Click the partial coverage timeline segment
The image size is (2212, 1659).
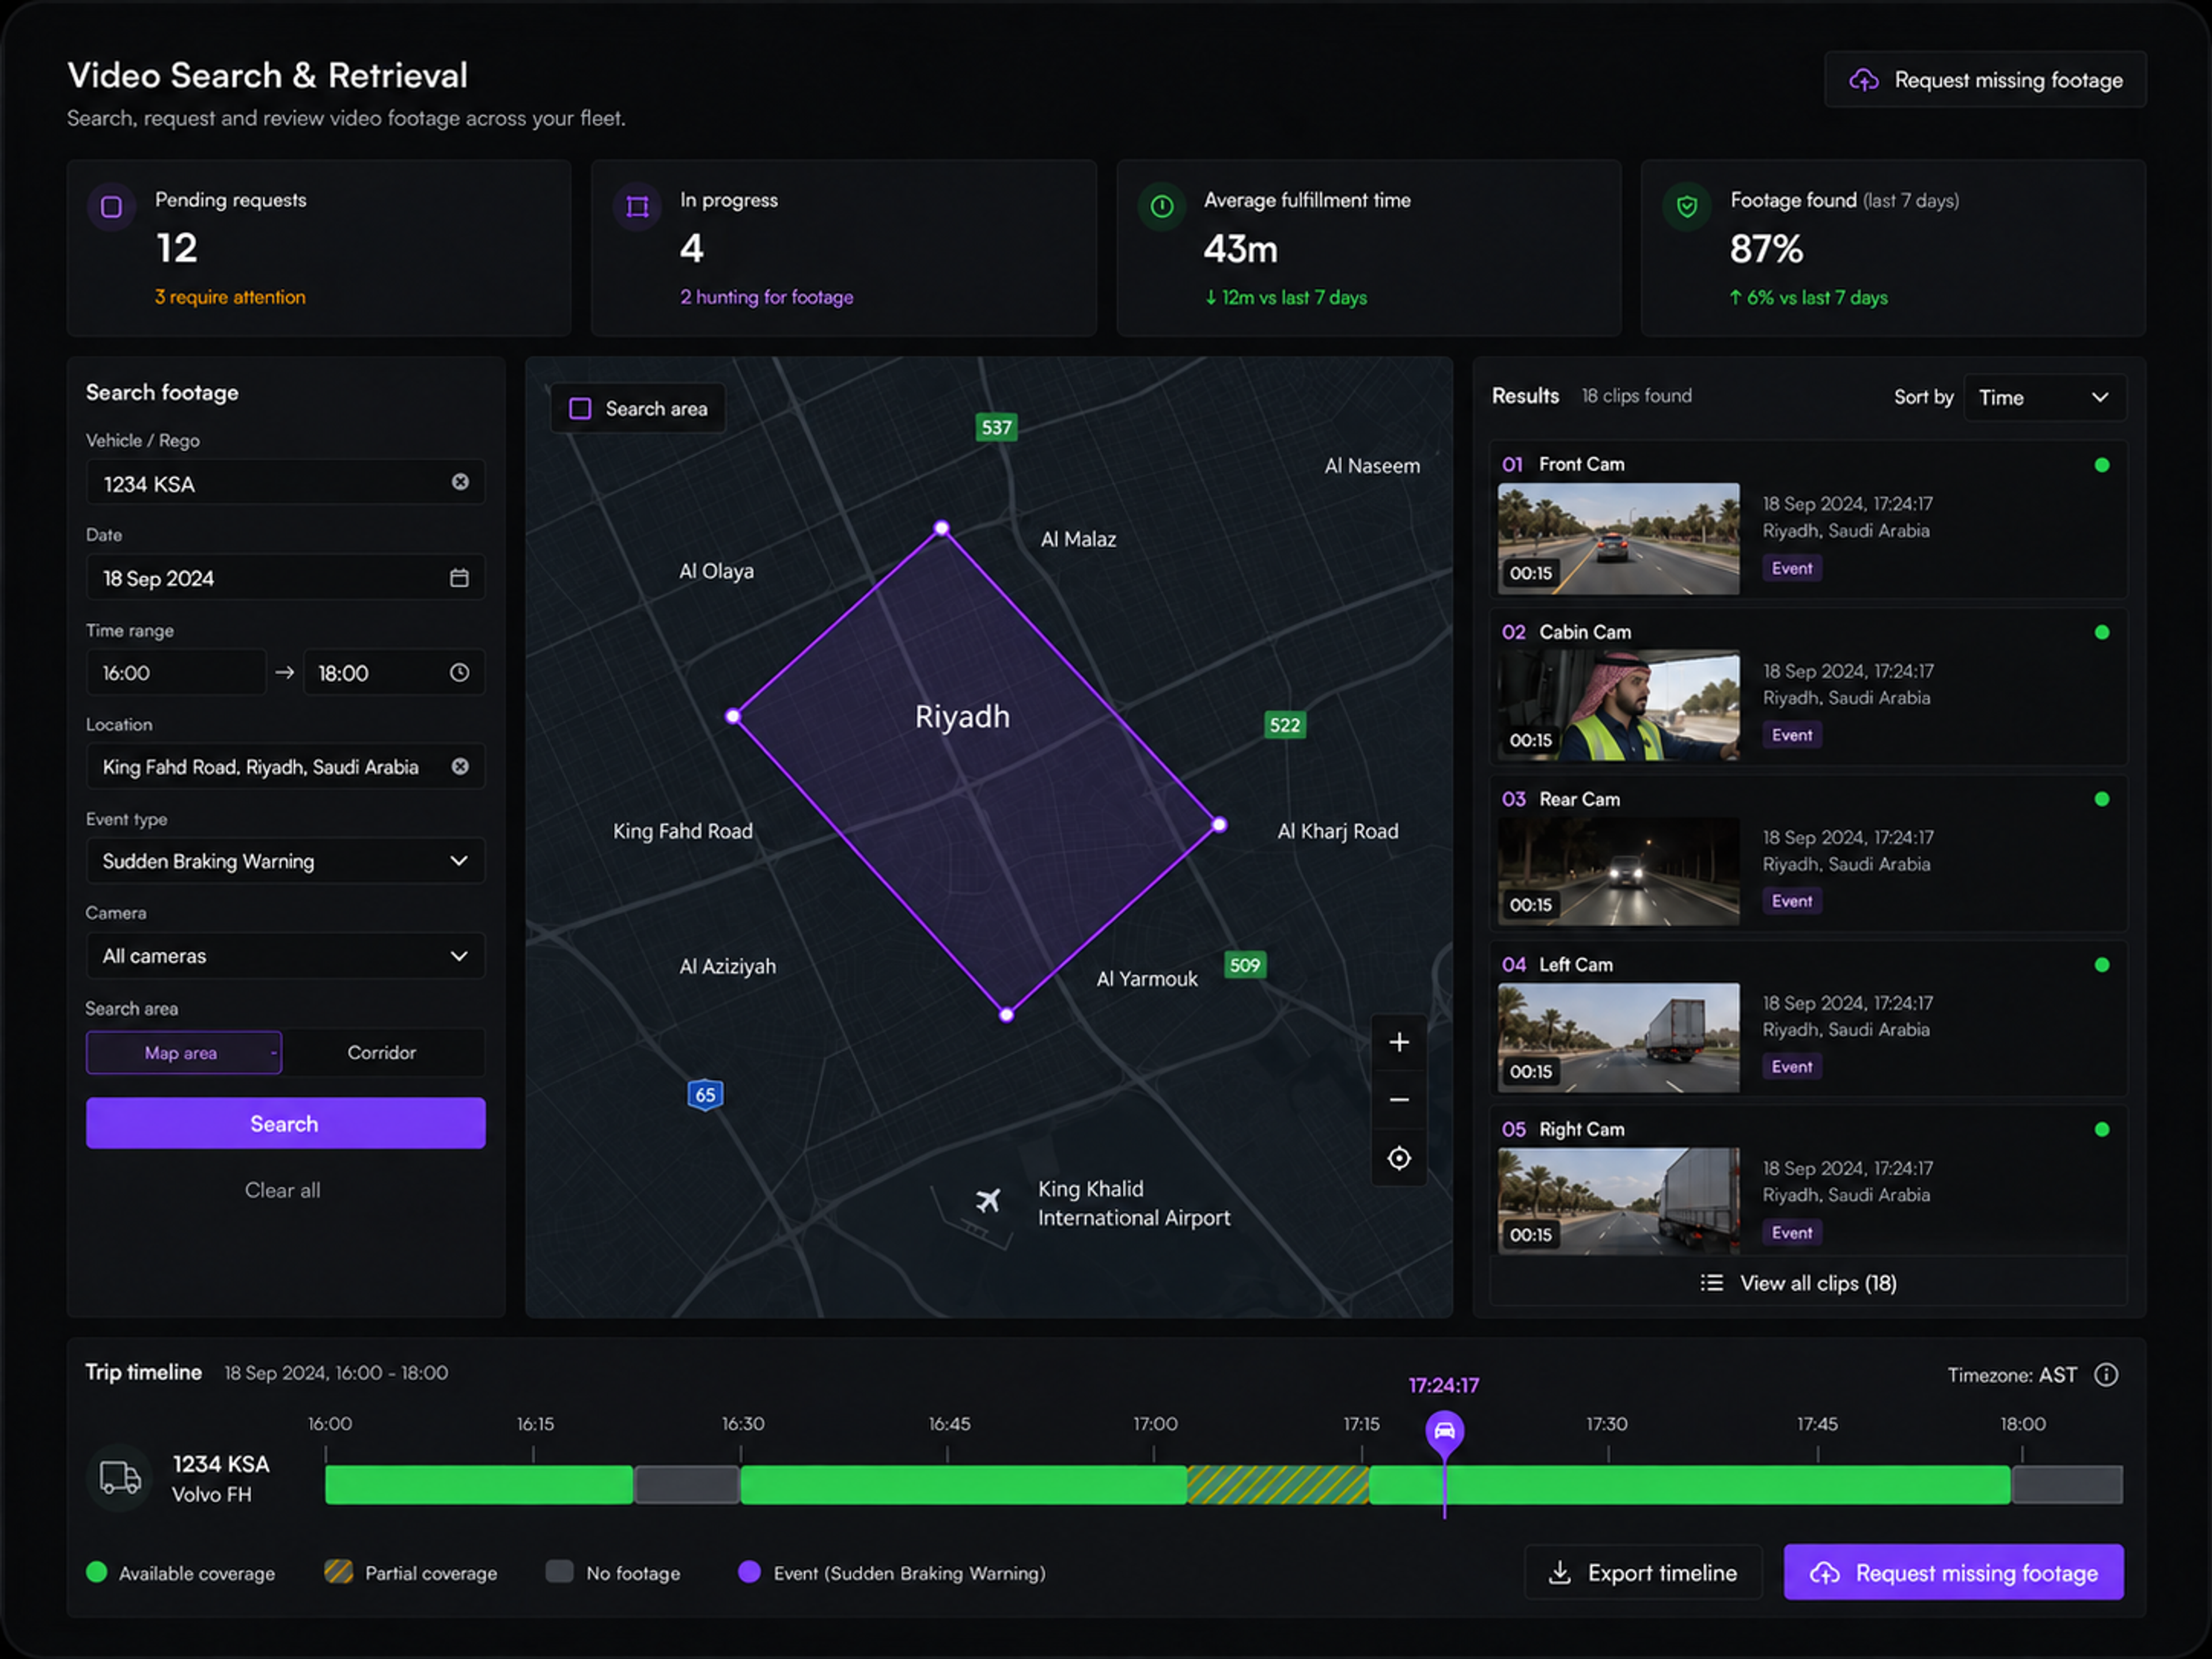point(1278,1485)
